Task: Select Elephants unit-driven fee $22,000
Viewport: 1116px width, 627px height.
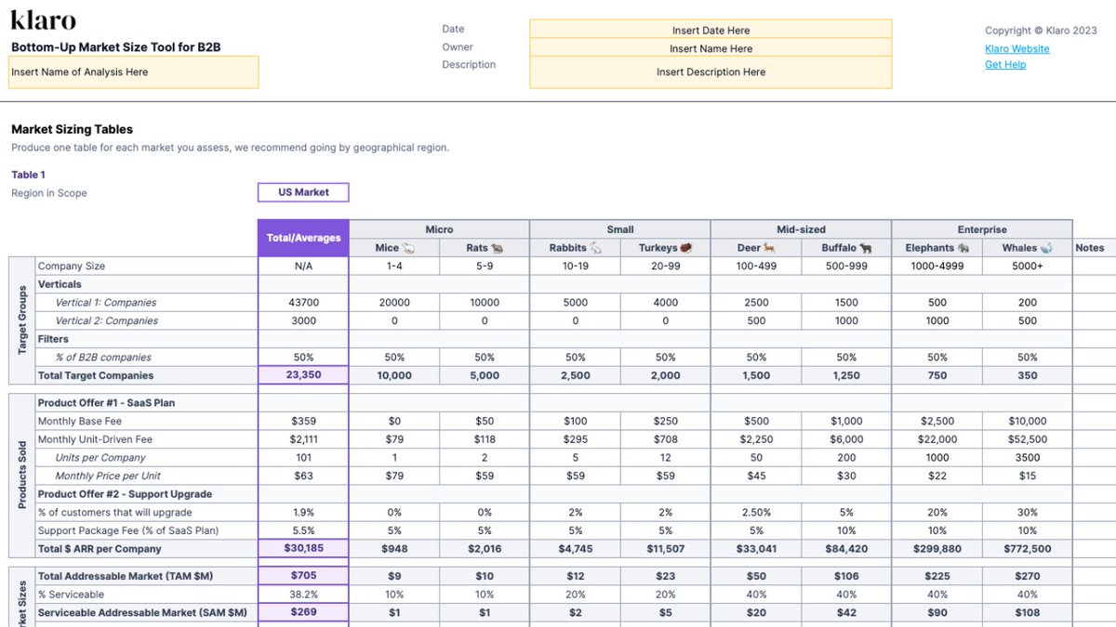Action: pos(937,439)
